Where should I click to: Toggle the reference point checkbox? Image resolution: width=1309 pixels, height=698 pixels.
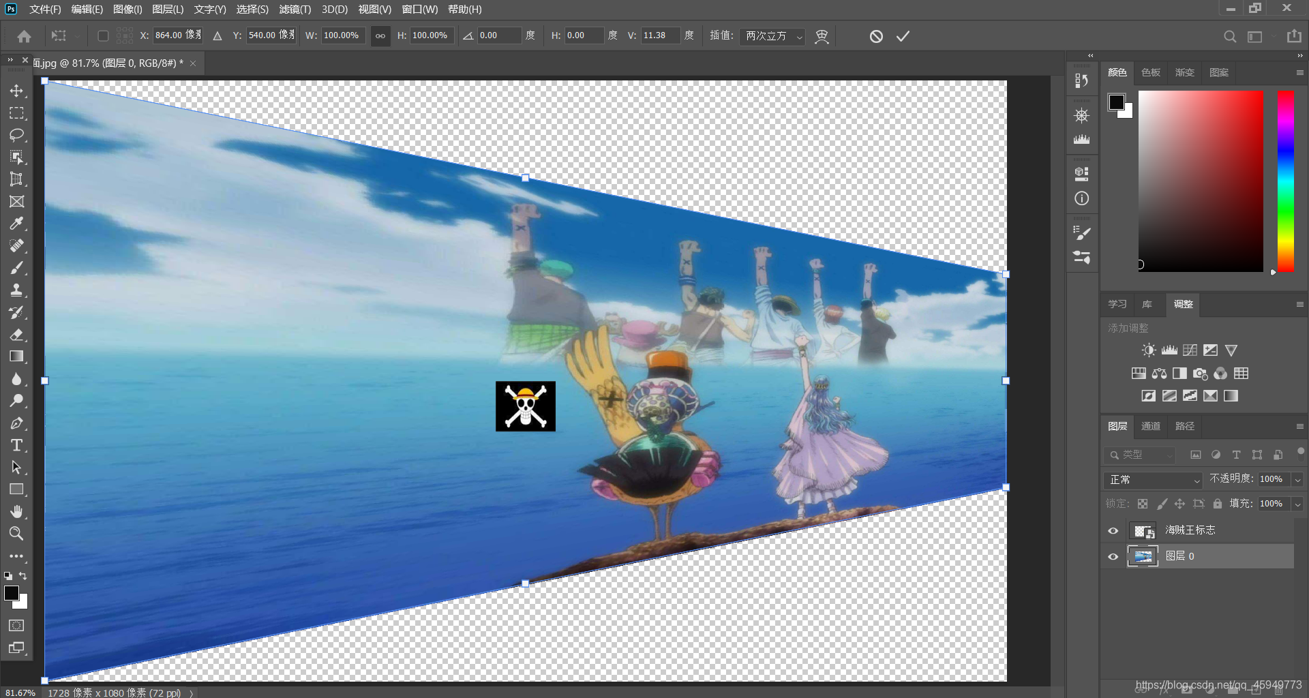pyautogui.click(x=103, y=35)
